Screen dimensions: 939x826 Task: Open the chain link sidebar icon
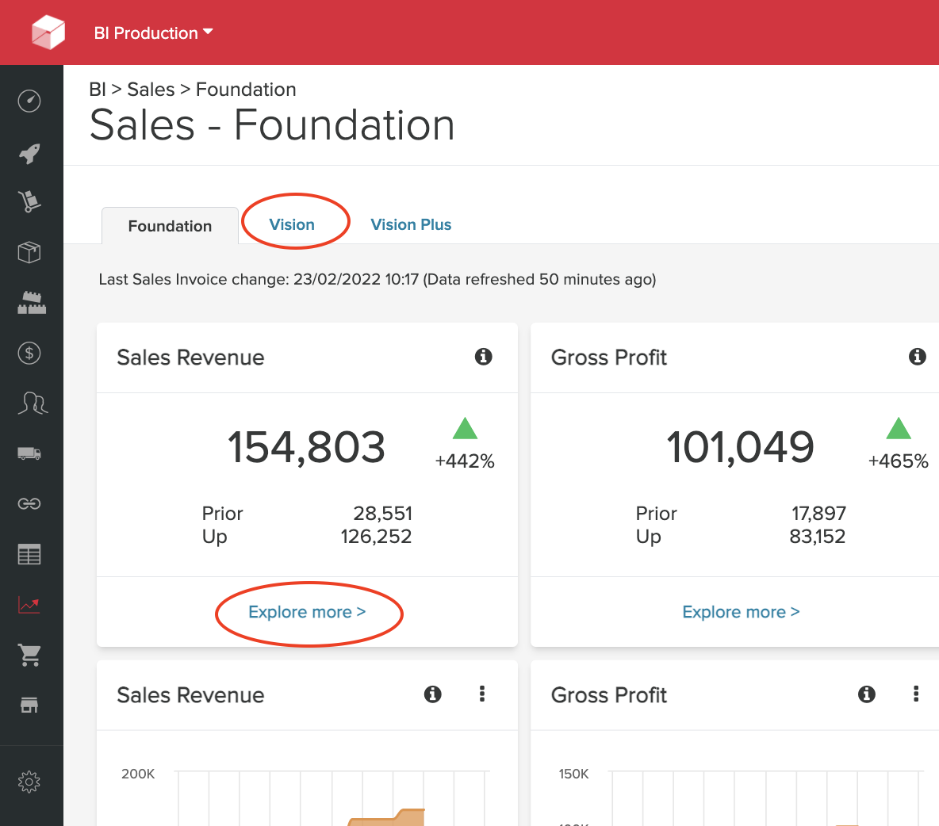(x=29, y=504)
